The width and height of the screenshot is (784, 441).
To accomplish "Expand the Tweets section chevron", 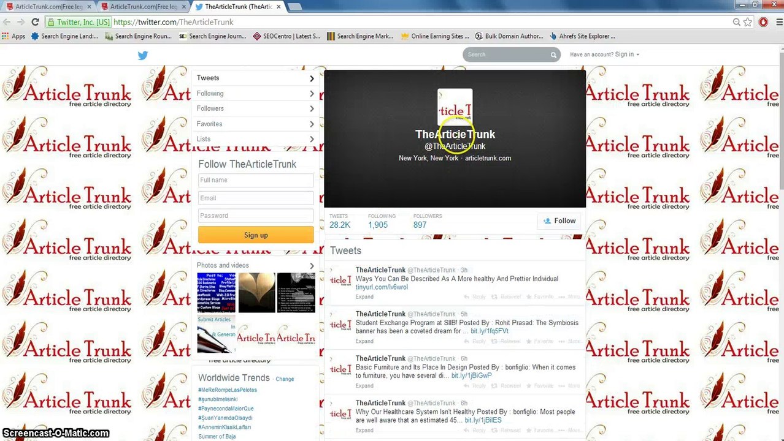I will pos(312,78).
